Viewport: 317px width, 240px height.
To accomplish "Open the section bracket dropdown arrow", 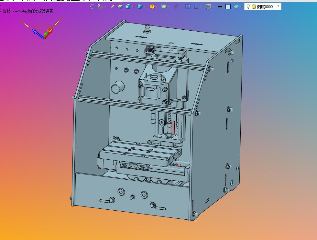I will 201,7.
